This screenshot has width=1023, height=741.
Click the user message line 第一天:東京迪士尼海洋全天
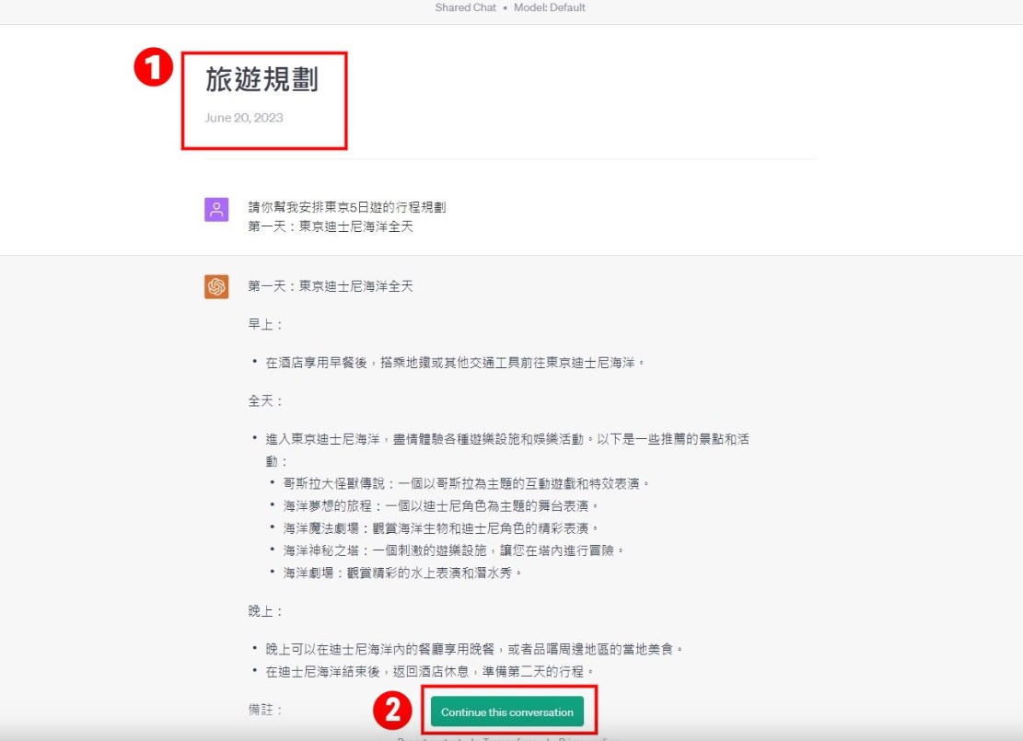[x=331, y=226]
